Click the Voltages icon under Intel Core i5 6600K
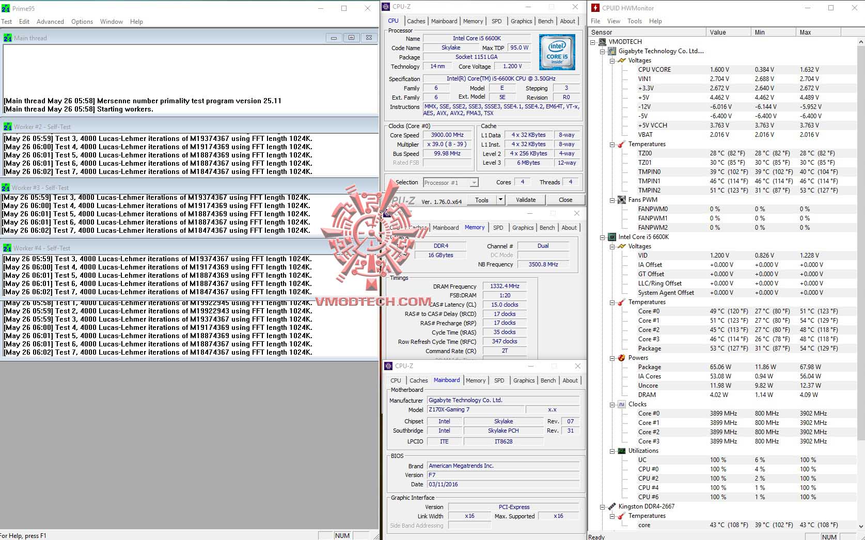The width and height of the screenshot is (865, 540). click(622, 246)
